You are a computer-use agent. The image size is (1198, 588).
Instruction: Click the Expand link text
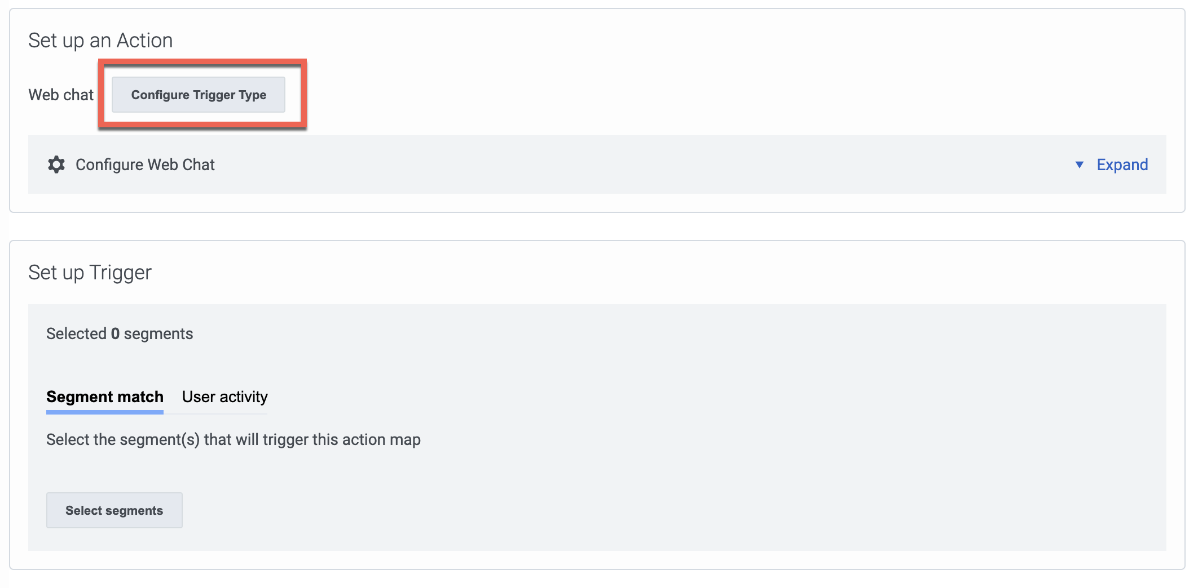pos(1122,164)
